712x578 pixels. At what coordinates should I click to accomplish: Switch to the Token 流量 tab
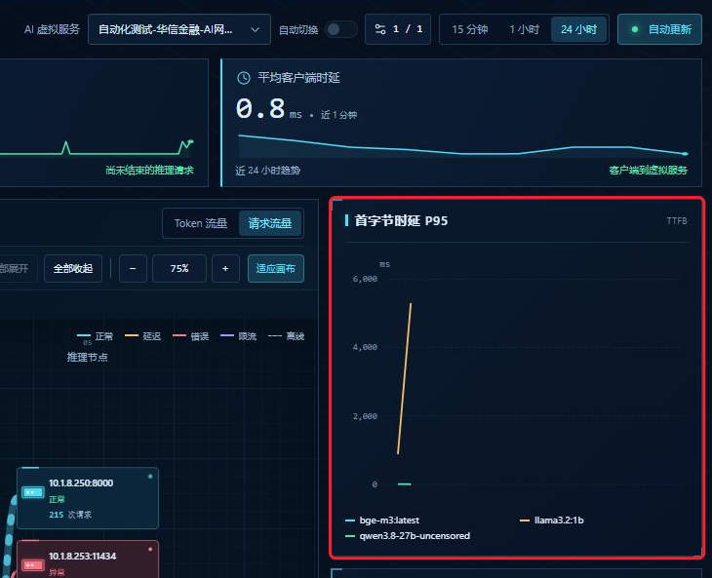pos(201,223)
